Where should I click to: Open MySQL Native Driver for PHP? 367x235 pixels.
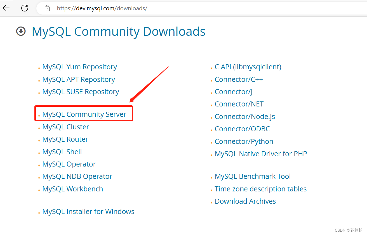tap(261, 154)
